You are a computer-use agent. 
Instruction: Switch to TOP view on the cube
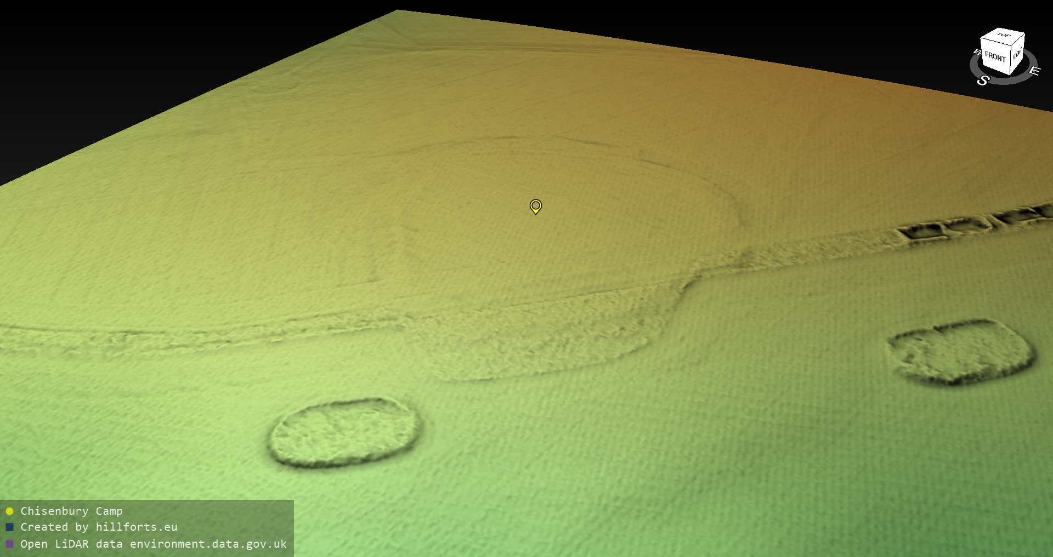(x=1004, y=35)
